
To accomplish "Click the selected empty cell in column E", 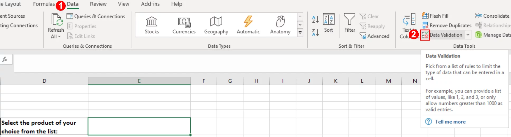I will 139,126.
